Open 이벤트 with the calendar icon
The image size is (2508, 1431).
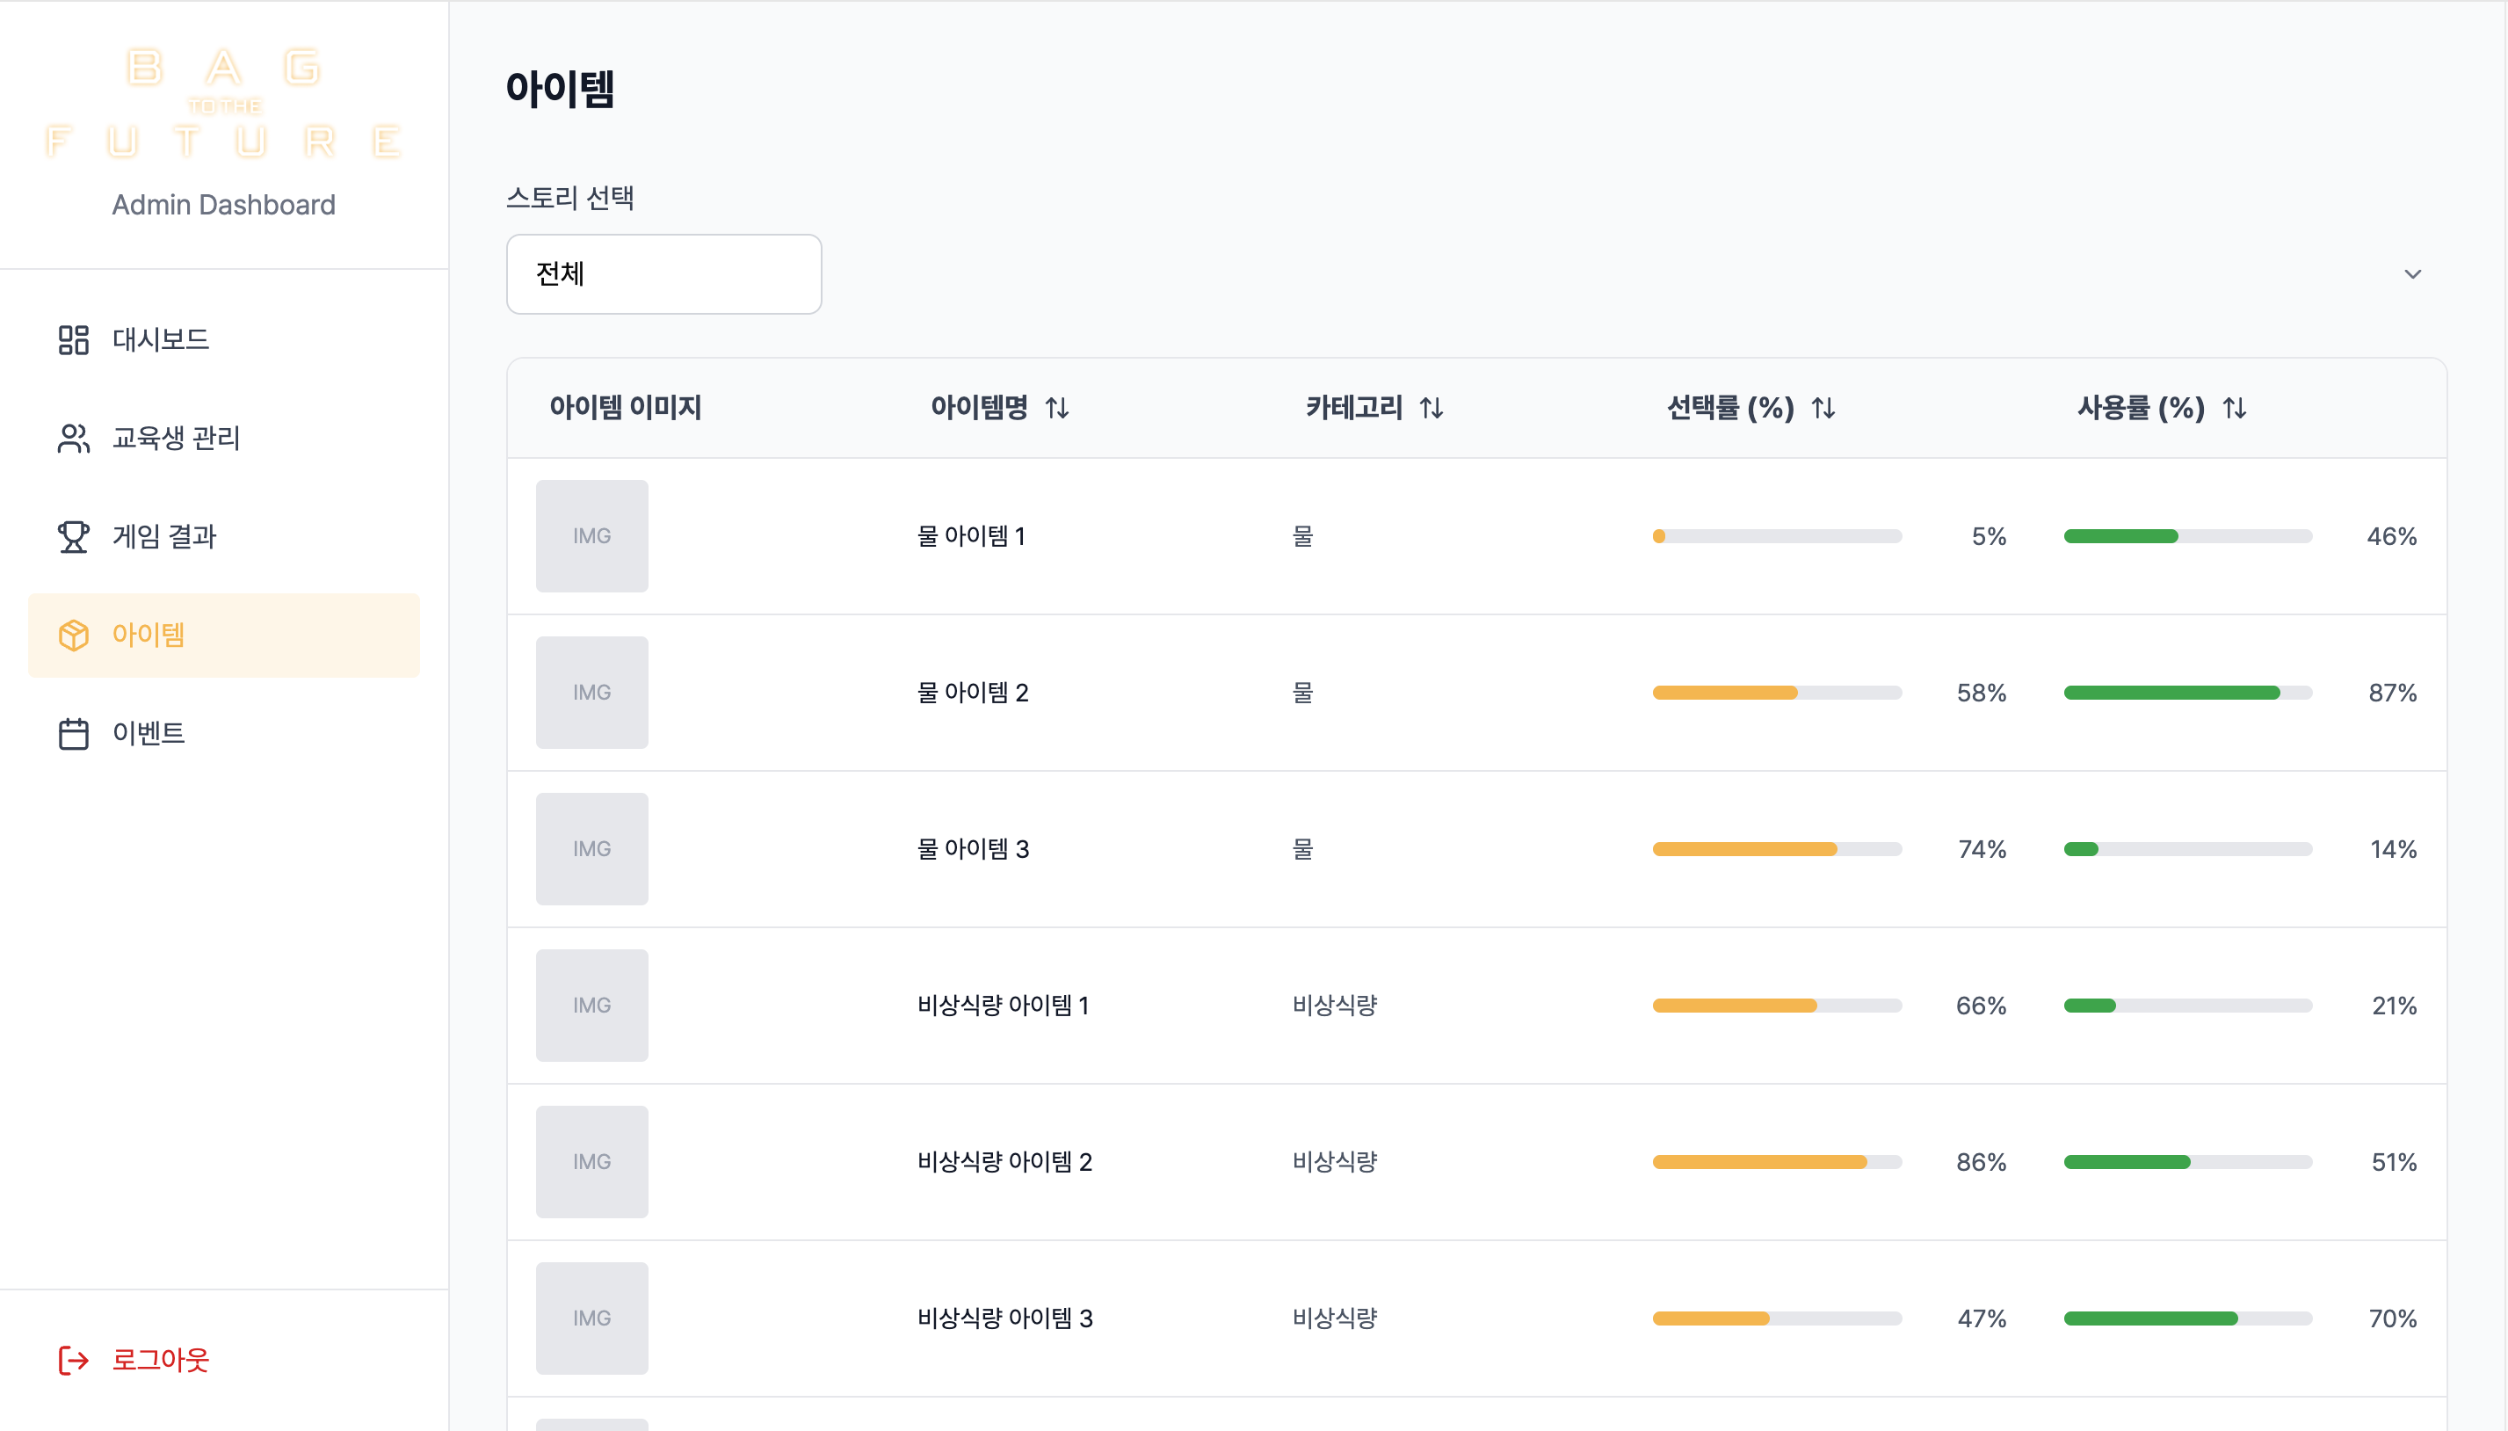point(74,732)
